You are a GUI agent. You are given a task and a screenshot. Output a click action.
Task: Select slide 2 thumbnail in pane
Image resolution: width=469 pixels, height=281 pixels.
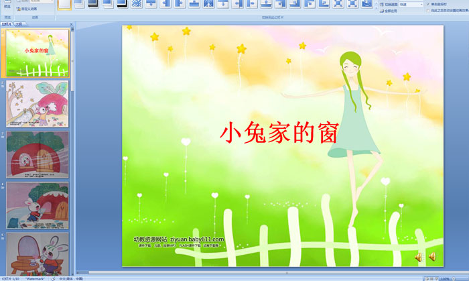tap(38, 104)
